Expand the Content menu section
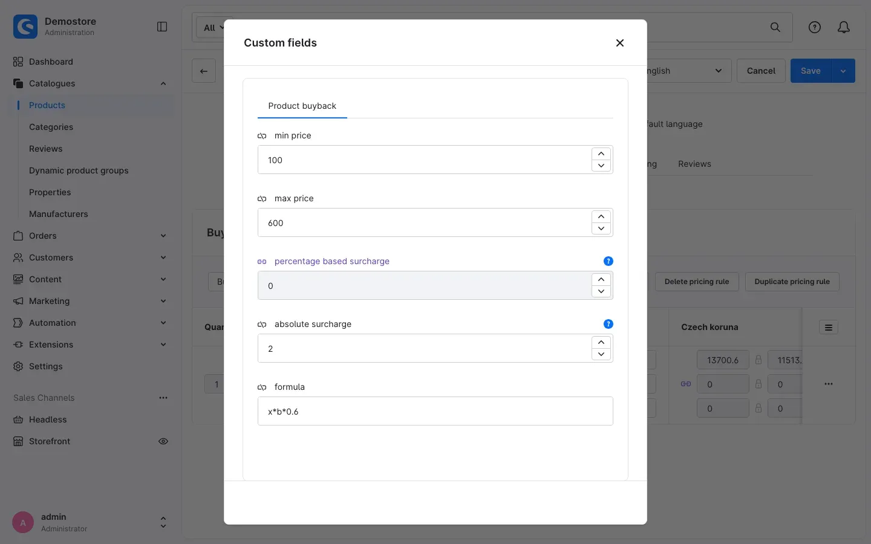Viewport: 871px width, 544px height. pos(163,279)
